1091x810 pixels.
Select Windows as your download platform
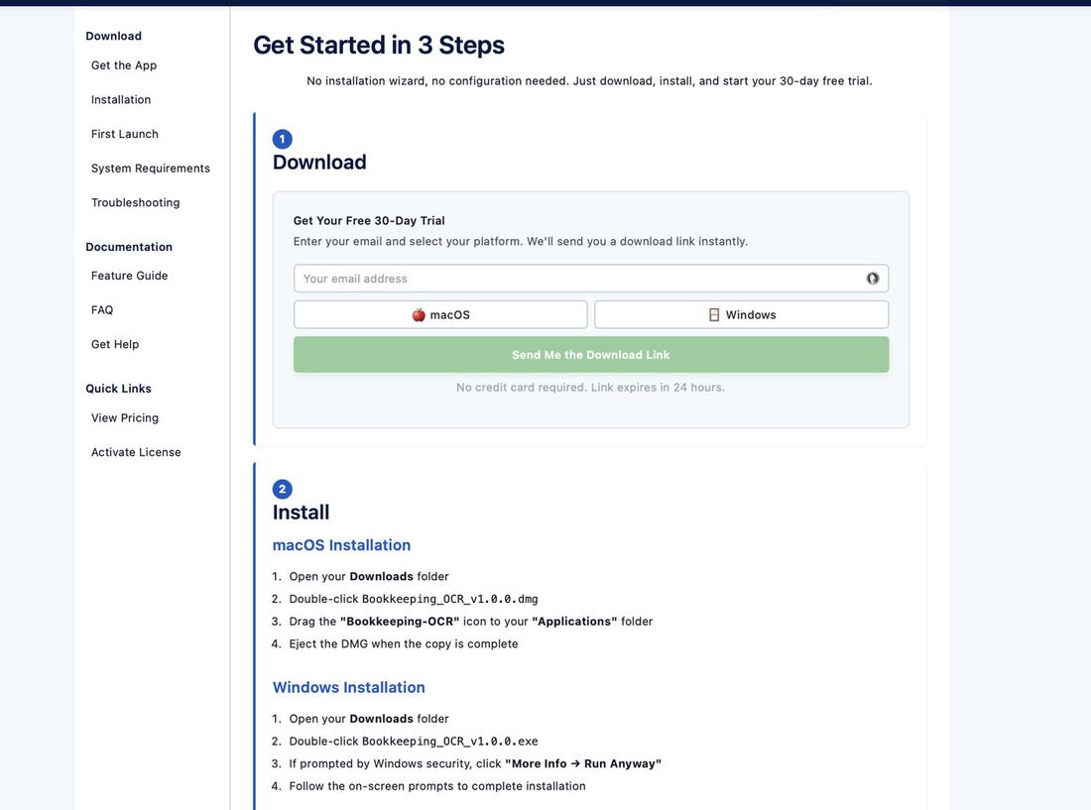click(x=741, y=313)
